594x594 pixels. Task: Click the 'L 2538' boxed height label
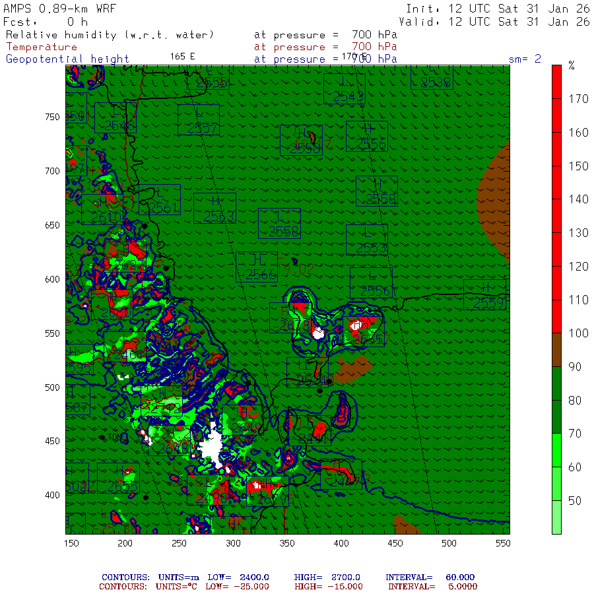432,77
